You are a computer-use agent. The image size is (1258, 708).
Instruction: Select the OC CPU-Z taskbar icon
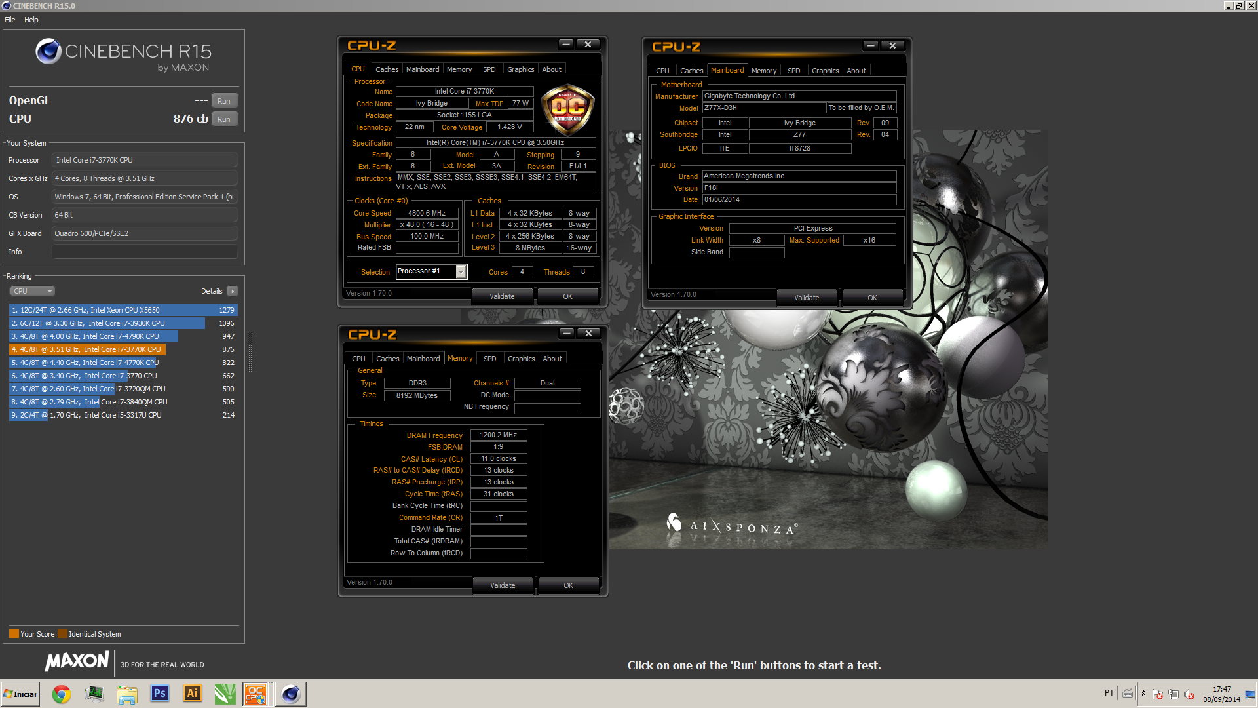[x=256, y=694]
